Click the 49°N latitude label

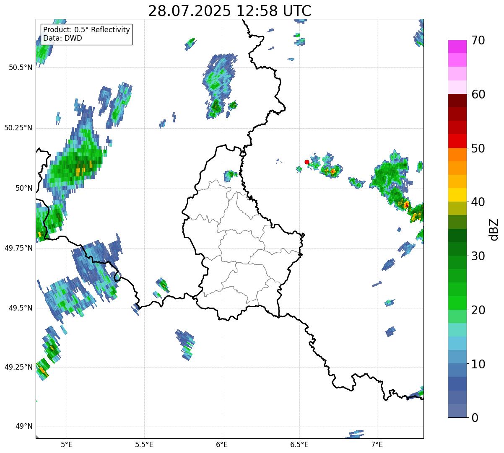pyautogui.click(x=23, y=427)
